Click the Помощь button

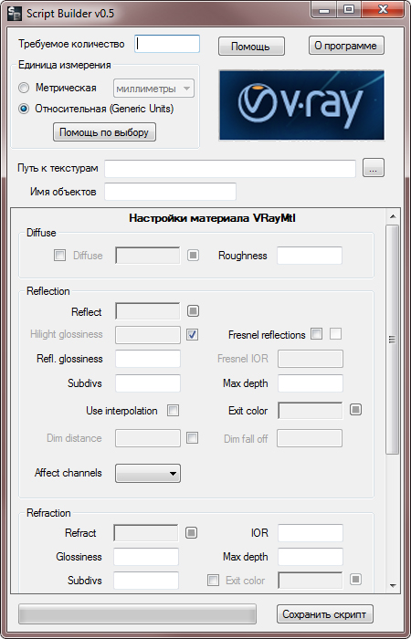click(251, 46)
